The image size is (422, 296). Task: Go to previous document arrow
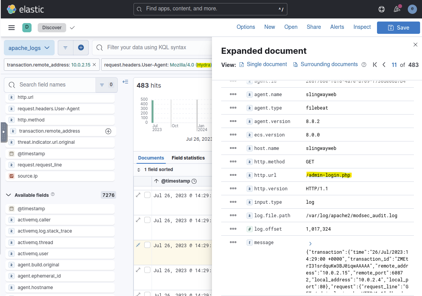click(x=384, y=65)
